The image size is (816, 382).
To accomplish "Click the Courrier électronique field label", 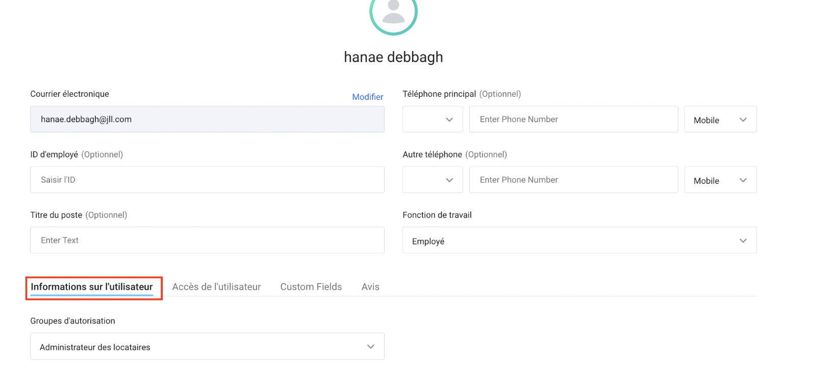I will (x=69, y=94).
